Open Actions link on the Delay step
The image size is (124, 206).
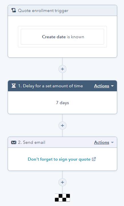[102, 86]
